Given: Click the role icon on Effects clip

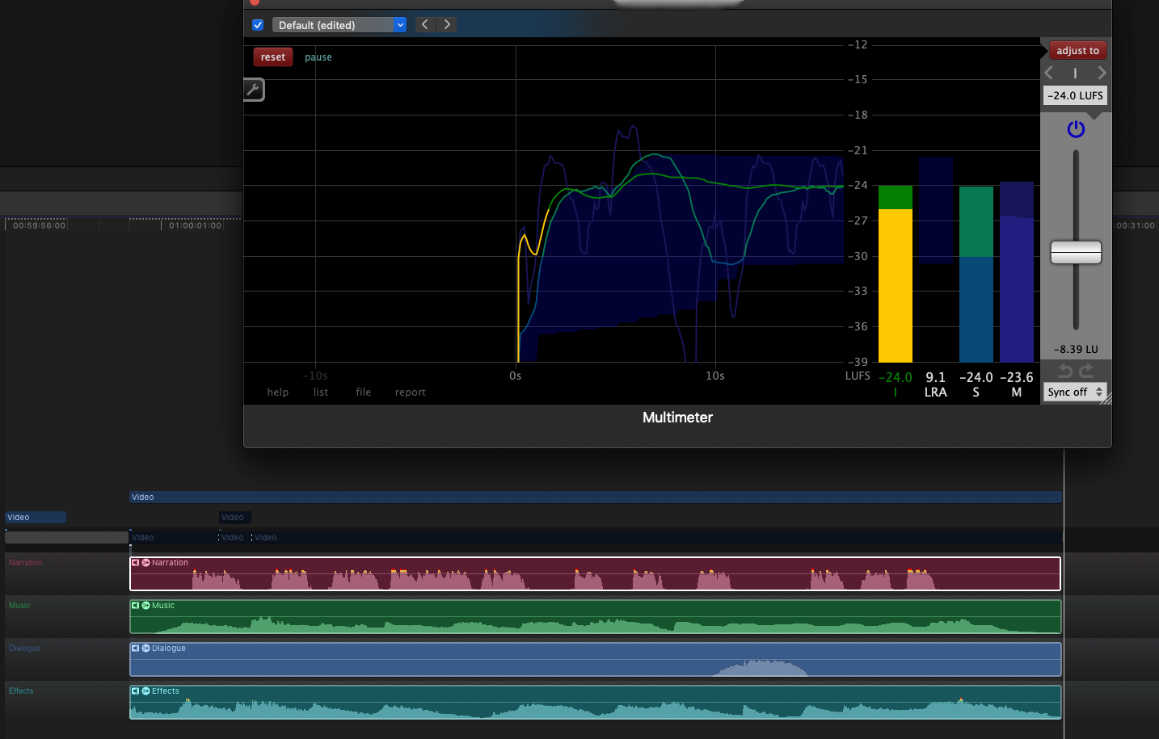Looking at the screenshot, I should coord(146,691).
